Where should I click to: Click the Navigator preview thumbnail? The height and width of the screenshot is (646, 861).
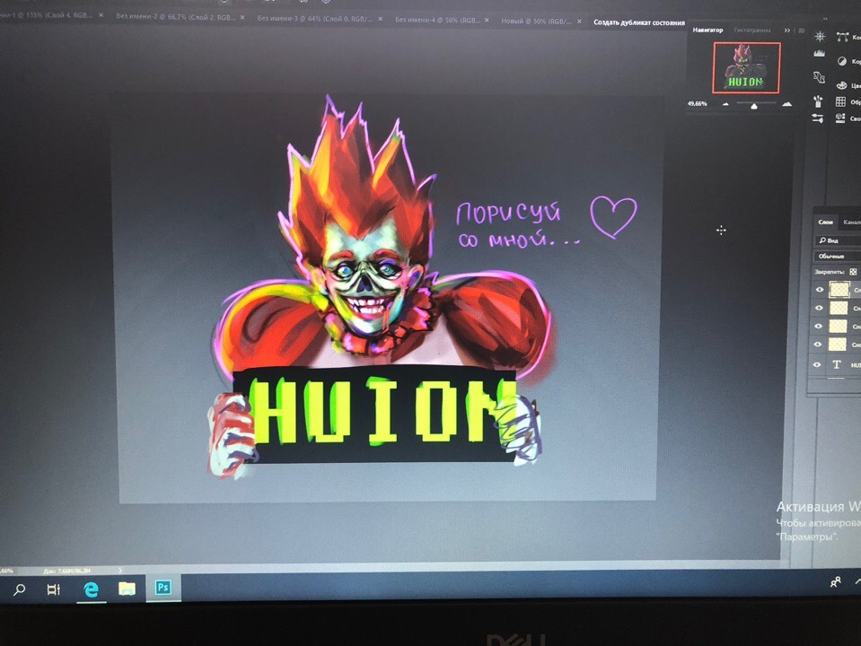746,67
